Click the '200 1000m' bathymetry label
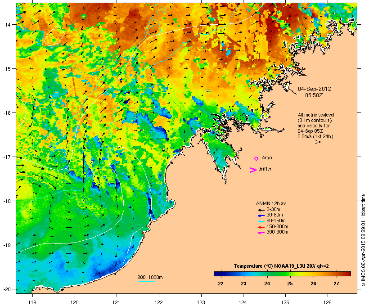Screen dimensions: 369x306 pyautogui.click(x=150, y=277)
